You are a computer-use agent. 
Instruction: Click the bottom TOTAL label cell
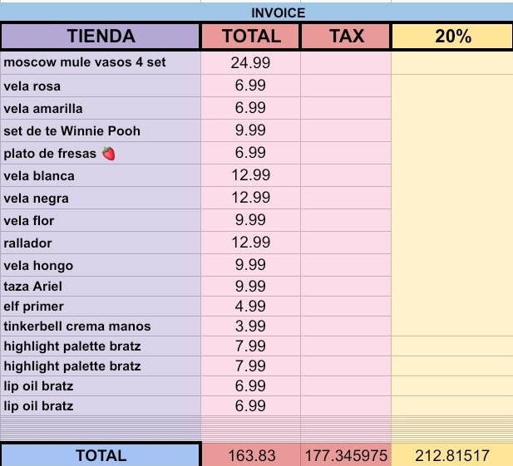click(x=101, y=455)
